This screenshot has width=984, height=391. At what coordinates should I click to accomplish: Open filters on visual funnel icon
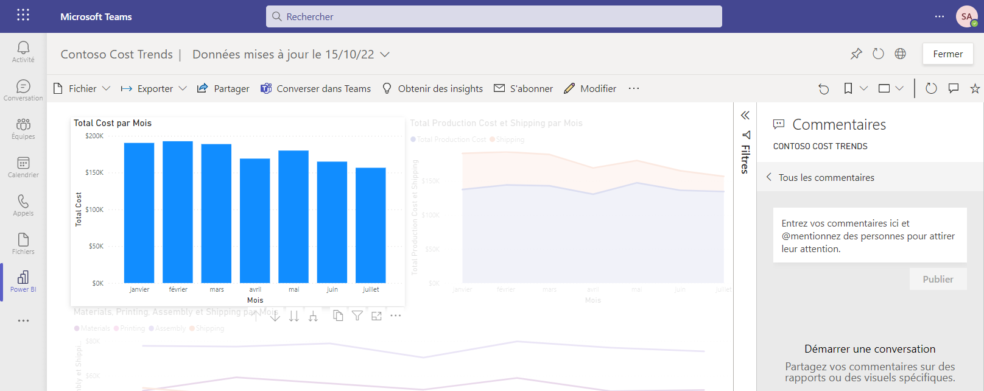tap(357, 315)
